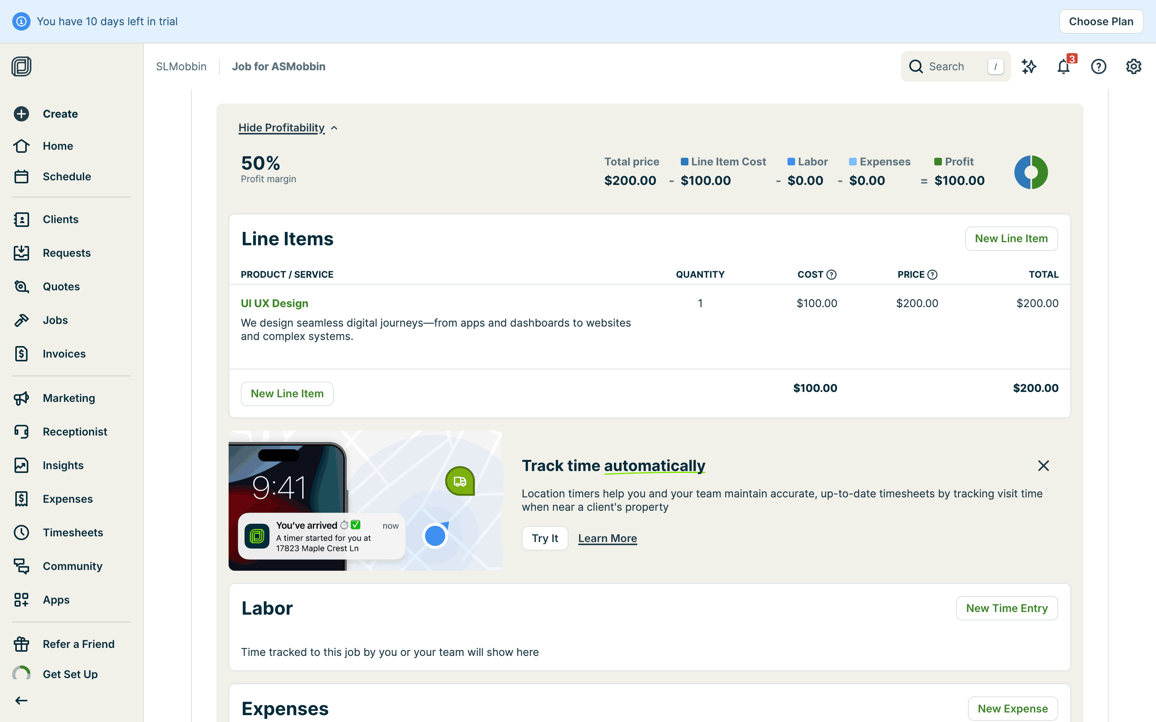Click the AI sparkle assistant icon
Viewport: 1156px width, 722px height.
pyautogui.click(x=1028, y=66)
